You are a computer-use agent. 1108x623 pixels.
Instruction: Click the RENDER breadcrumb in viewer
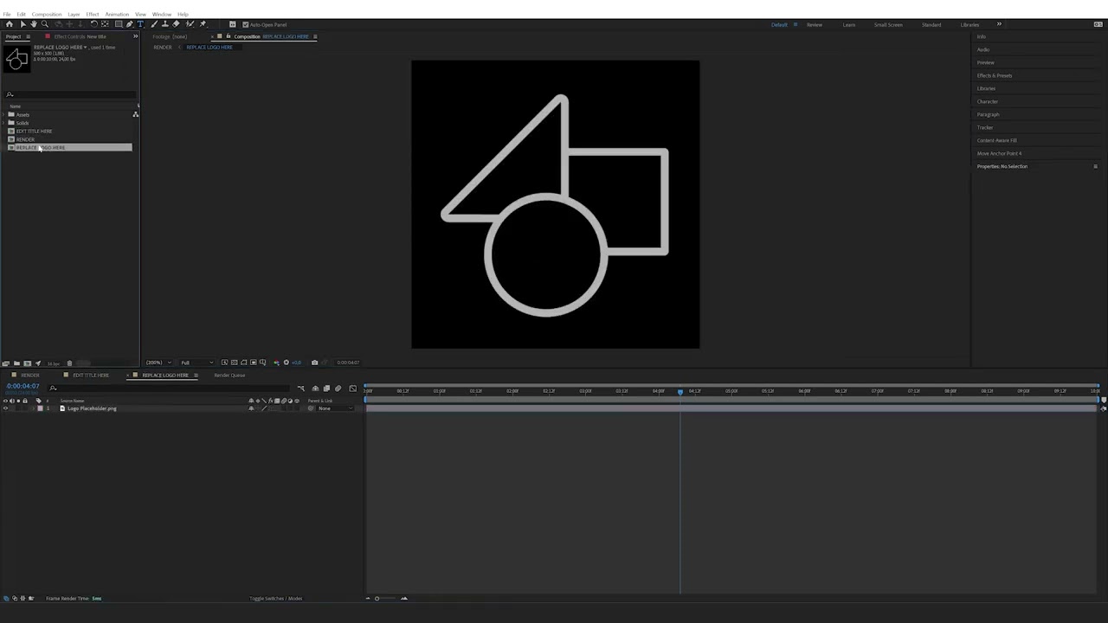163,47
